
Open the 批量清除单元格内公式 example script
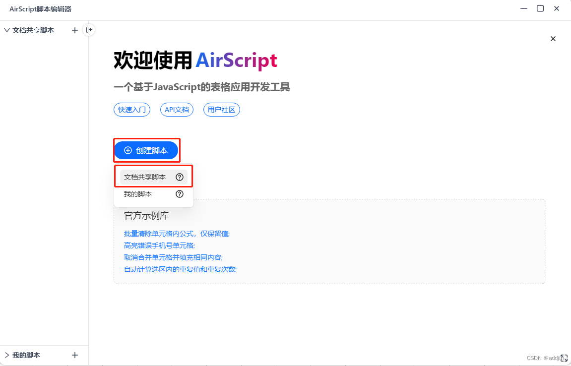pos(177,234)
